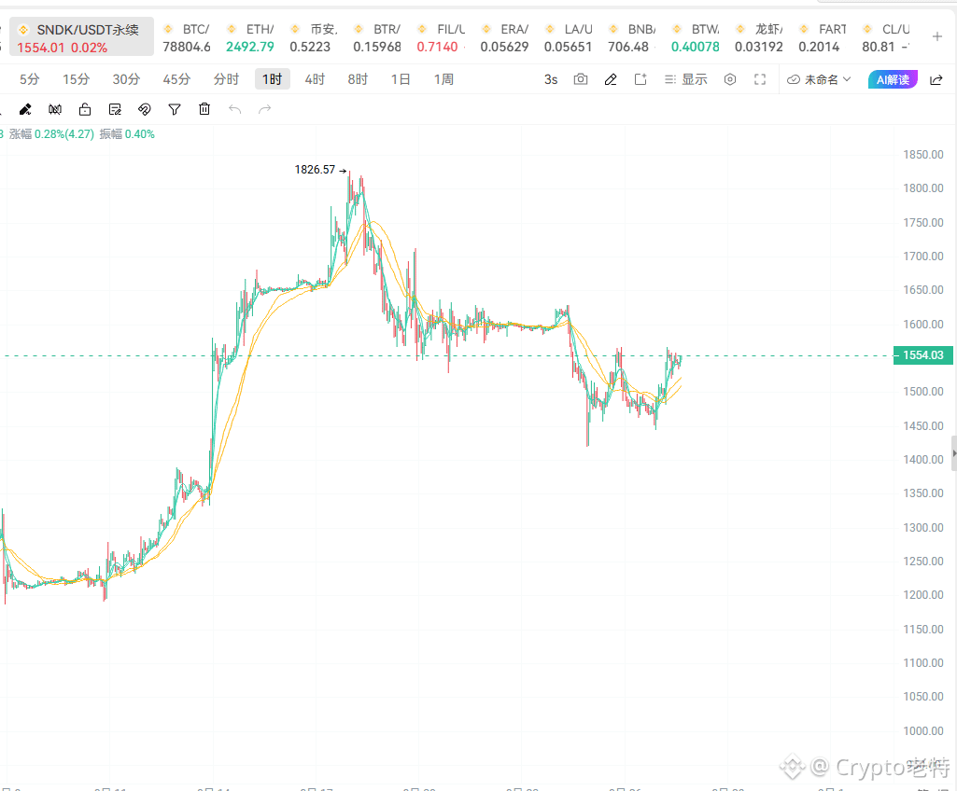The width and height of the screenshot is (957, 791).
Task: Switch to the 15分 timeframe
Action: click(76, 79)
